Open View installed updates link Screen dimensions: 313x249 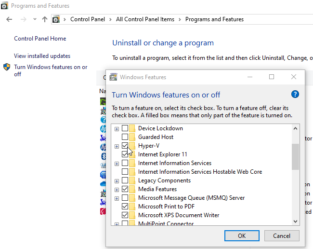tap(42, 56)
